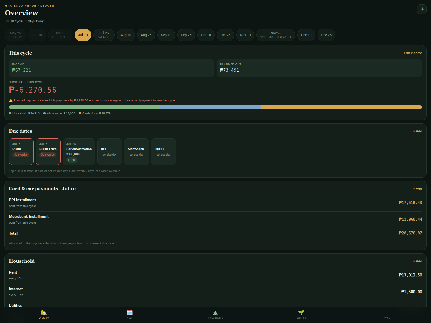The width and height of the screenshot is (431, 323).
Task: Select the Dec 10 cycle
Action: coord(306,35)
